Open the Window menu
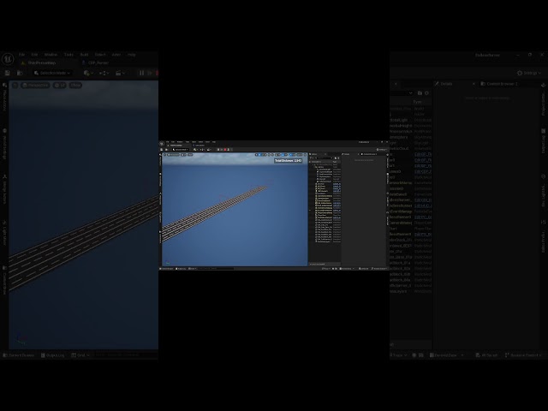 [51, 55]
